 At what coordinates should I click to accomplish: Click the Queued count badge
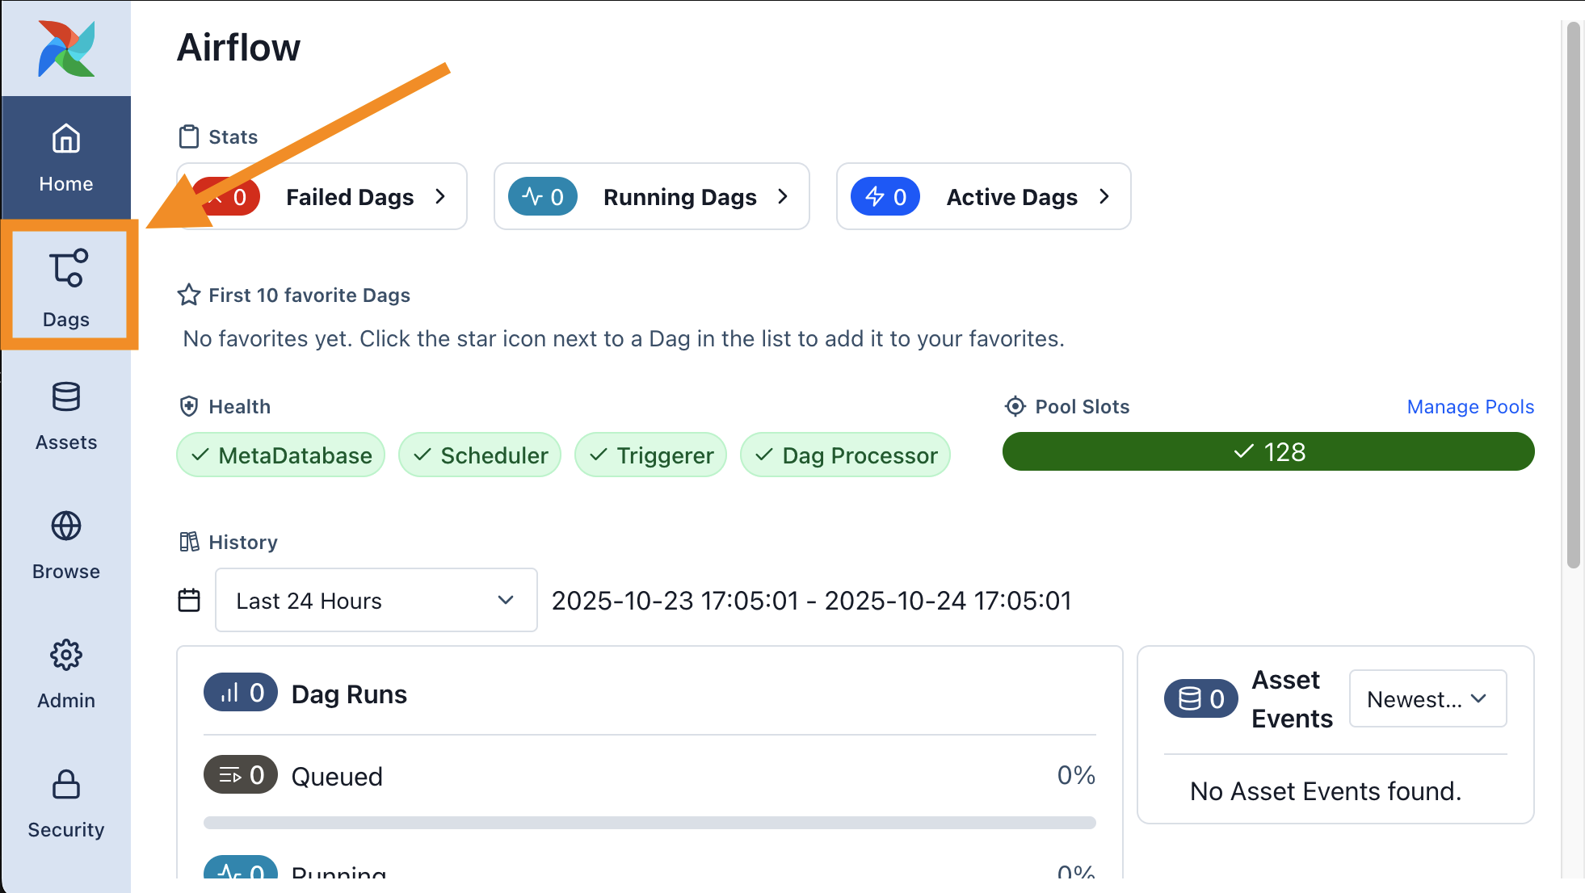241,775
